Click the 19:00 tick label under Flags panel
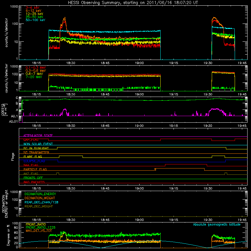Screen dimensions: 251x251 139,189
